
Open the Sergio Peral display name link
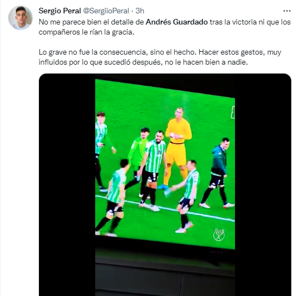pyautogui.click(x=60, y=11)
